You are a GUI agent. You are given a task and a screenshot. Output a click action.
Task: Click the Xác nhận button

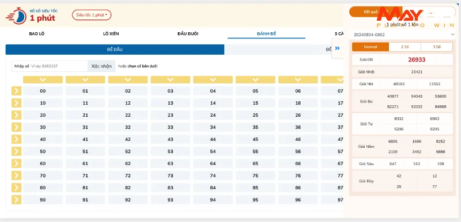[101, 66]
